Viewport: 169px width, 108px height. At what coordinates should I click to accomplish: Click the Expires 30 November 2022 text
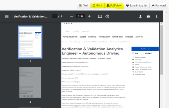[143, 69]
